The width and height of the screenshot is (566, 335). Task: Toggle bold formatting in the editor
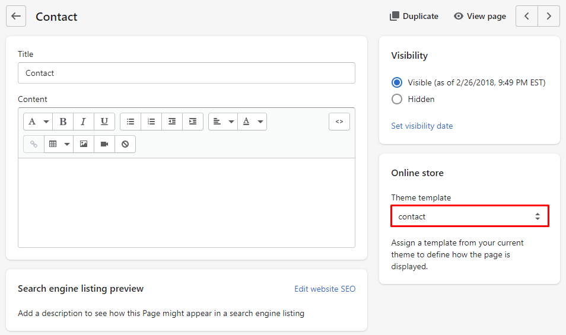click(x=63, y=122)
